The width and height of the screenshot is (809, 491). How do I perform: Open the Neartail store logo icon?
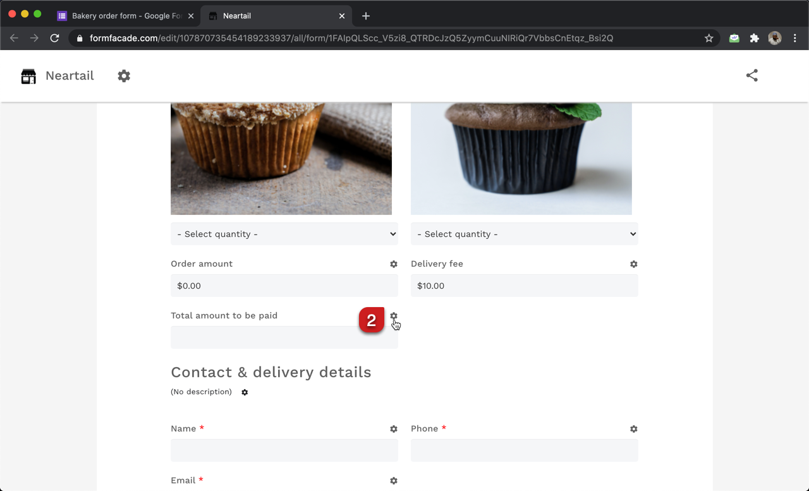point(28,76)
